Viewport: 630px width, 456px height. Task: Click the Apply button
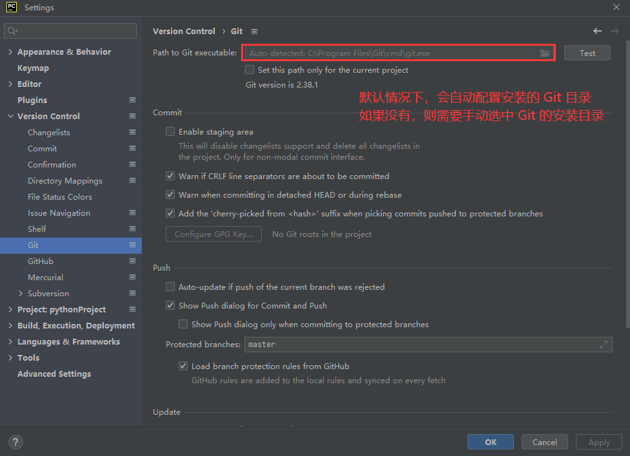[x=598, y=442]
